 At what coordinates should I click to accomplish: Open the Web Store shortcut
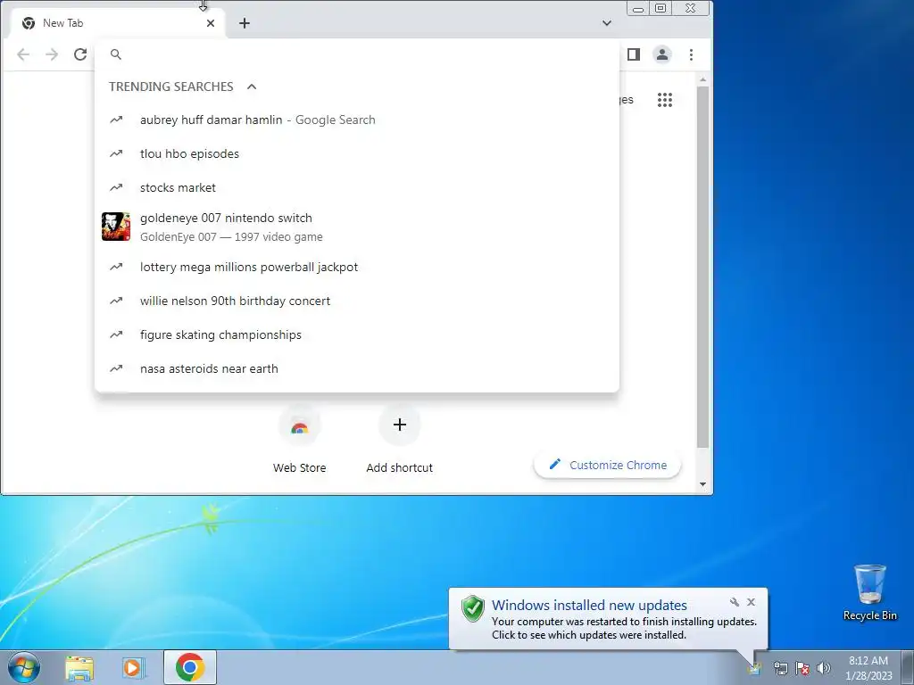pos(300,438)
